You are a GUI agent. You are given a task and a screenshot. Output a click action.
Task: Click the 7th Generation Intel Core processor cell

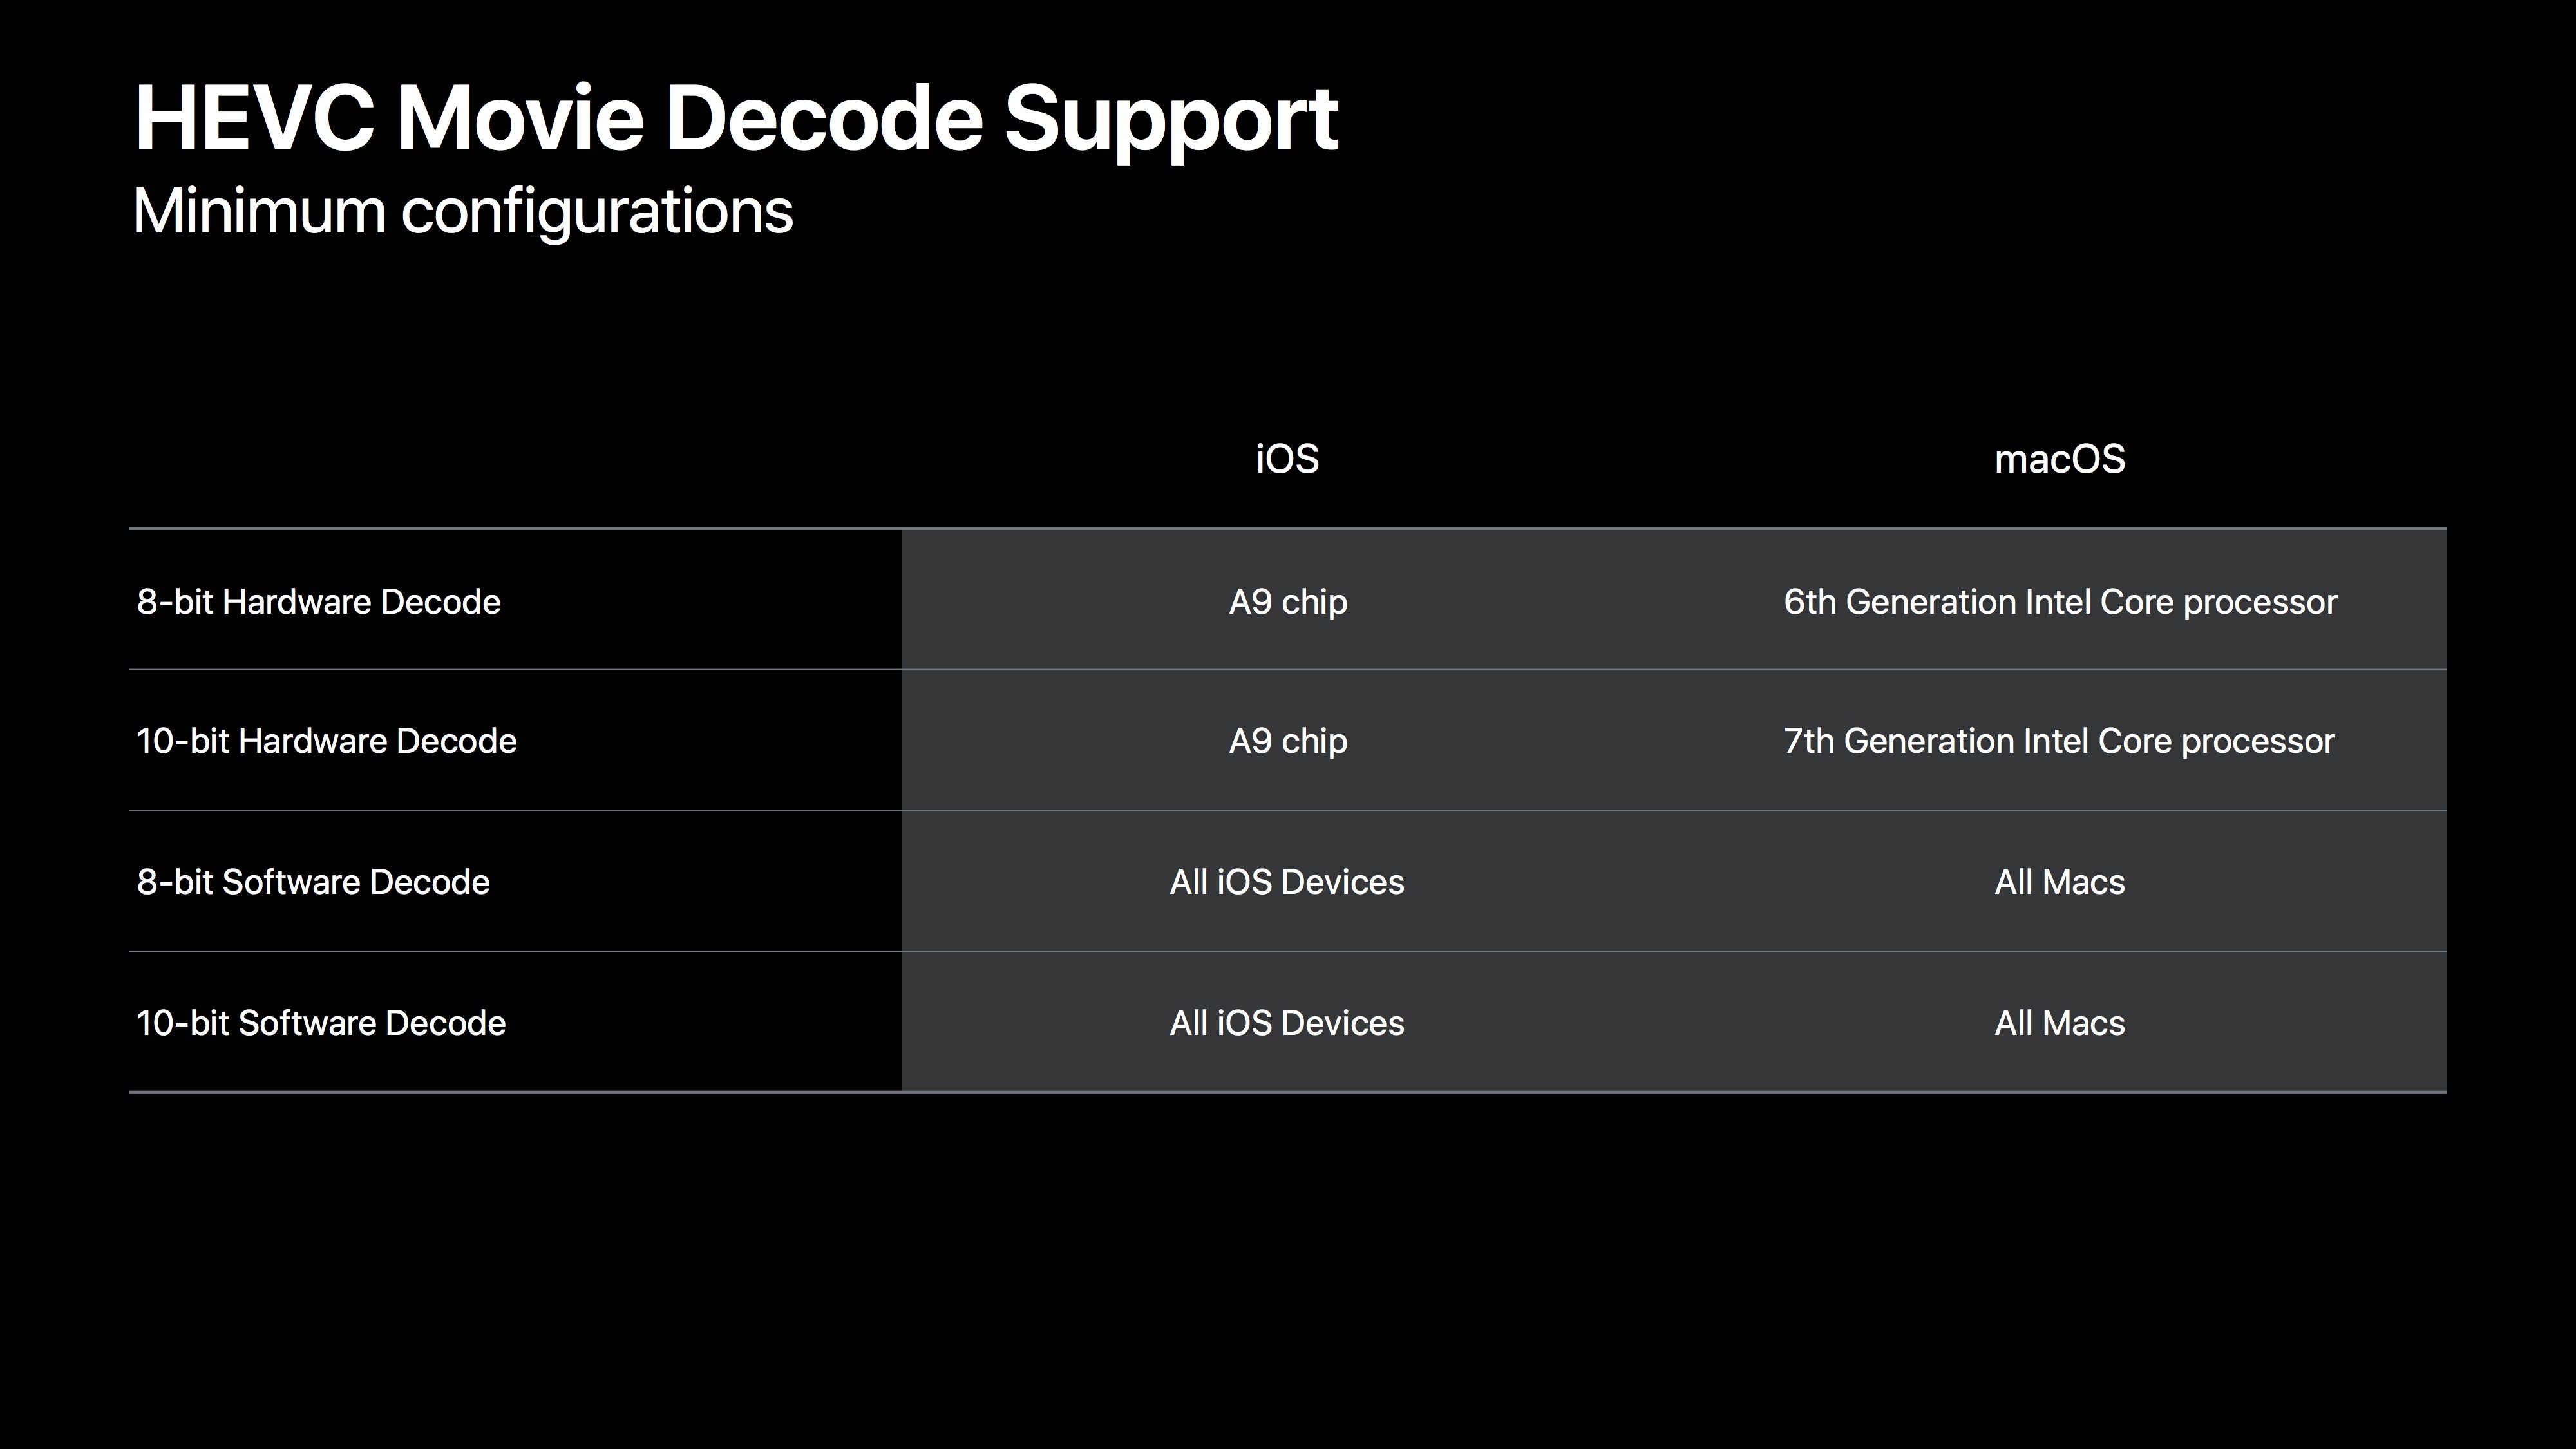click(2059, 741)
